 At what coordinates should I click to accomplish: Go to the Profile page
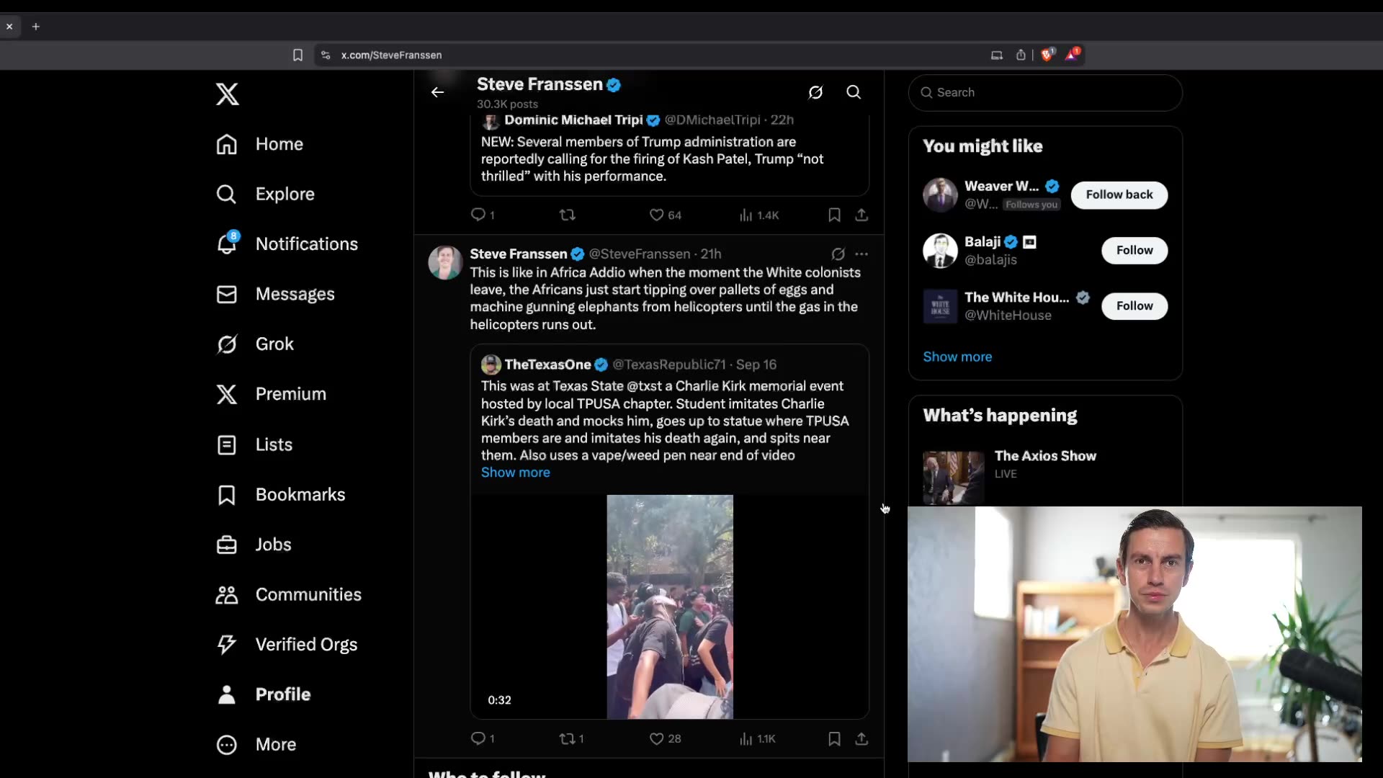[264, 694]
